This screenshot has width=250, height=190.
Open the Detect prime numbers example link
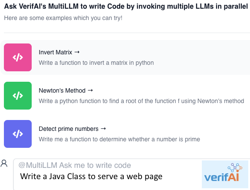(72, 129)
